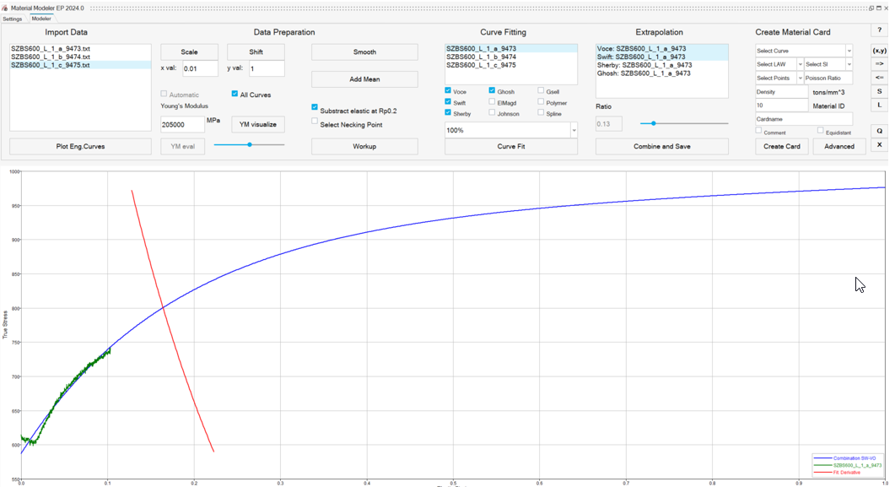Open the Select Curve dropdown

[x=804, y=51]
